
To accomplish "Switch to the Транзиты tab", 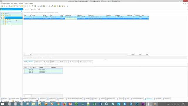I will [x=55, y=62].
